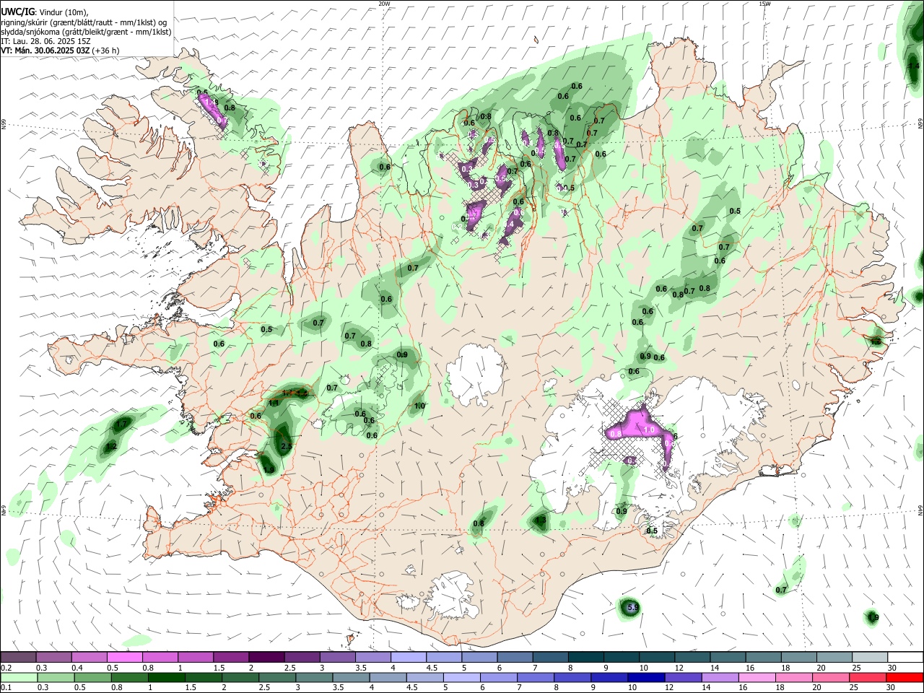Image resolution: width=924 pixels, height=693 pixels.
Task: Click the 2.5 precipitation value near Reykjavik
Action: pyautogui.click(x=286, y=447)
